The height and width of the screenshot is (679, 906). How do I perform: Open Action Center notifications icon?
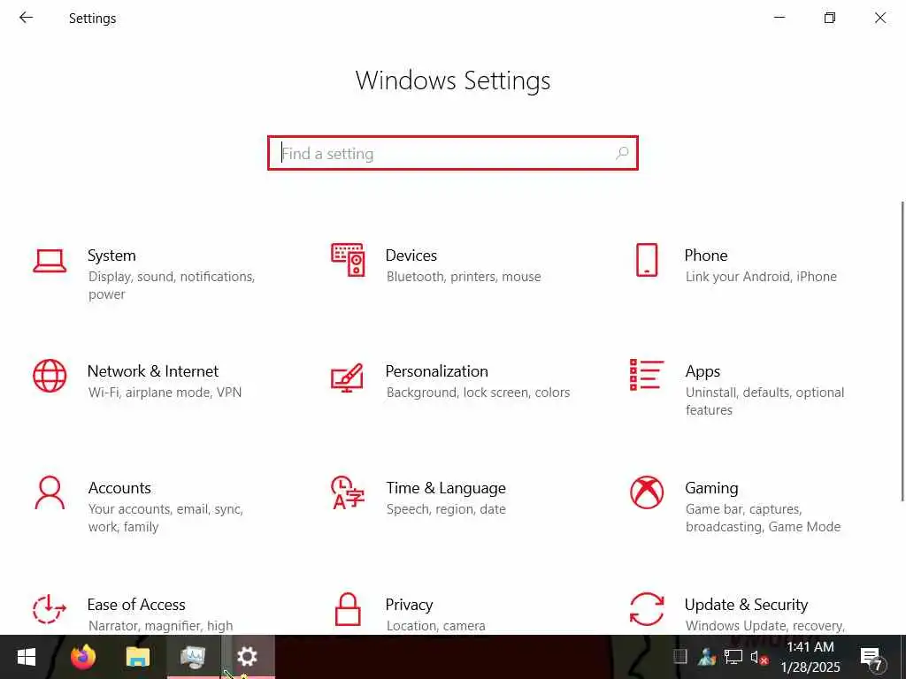click(871, 657)
